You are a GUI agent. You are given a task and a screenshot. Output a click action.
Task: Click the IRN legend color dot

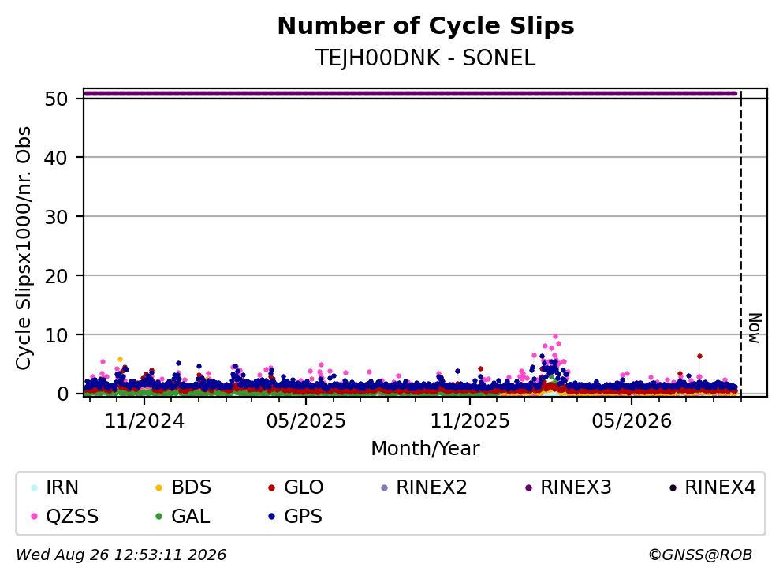[x=34, y=487]
